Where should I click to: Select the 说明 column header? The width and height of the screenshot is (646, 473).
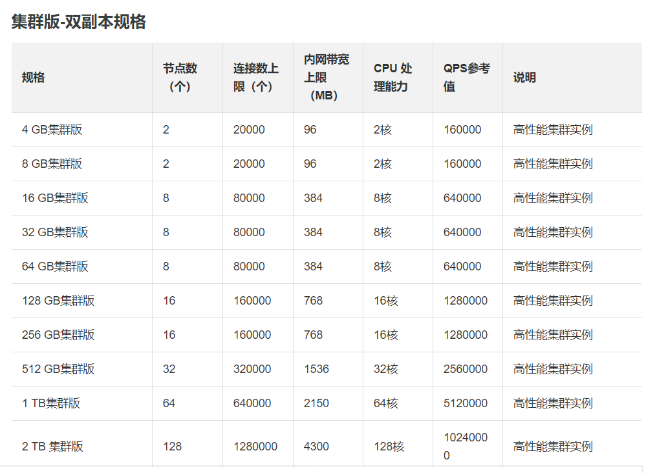click(x=524, y=77)
